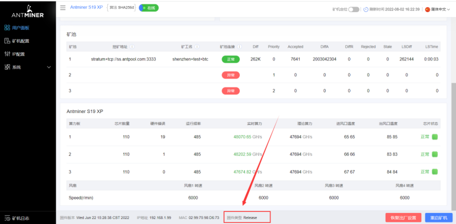Click the 矿池 section heading
The width and height of the screenshot is (456, 224).
pyautogui.click(x=72, y=34)
